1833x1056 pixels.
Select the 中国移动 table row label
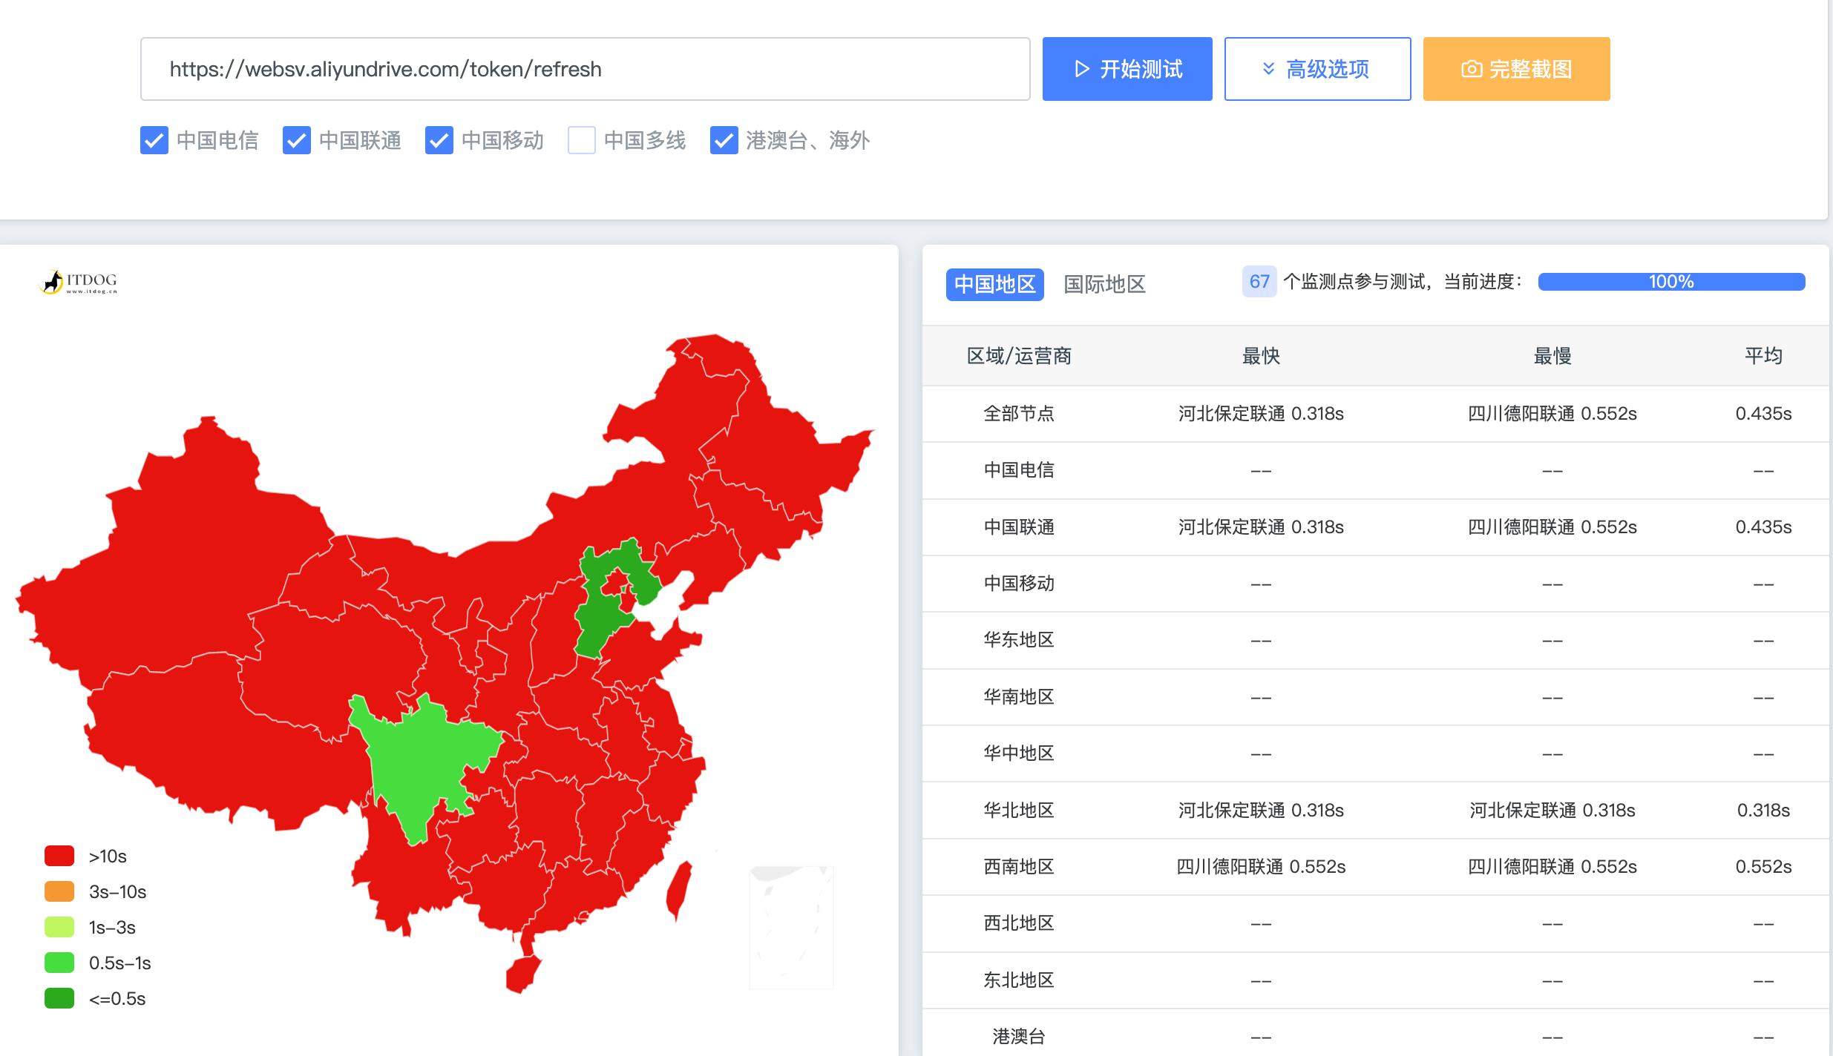click(1019, 584)
